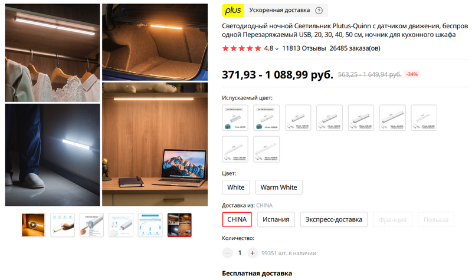Choose the White color option
Image resolution: width=472 pixels, height=280 pixels.
coord(235,187)
